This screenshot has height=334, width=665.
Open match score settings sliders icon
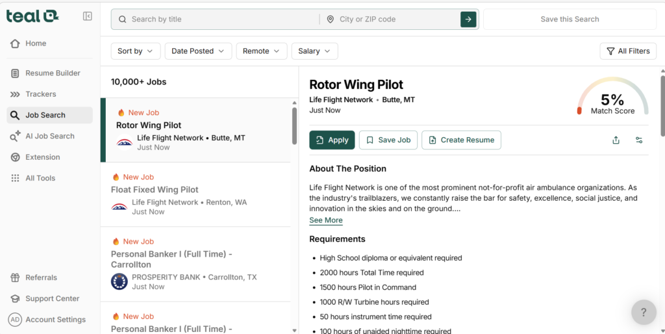(x=639, y=140)
